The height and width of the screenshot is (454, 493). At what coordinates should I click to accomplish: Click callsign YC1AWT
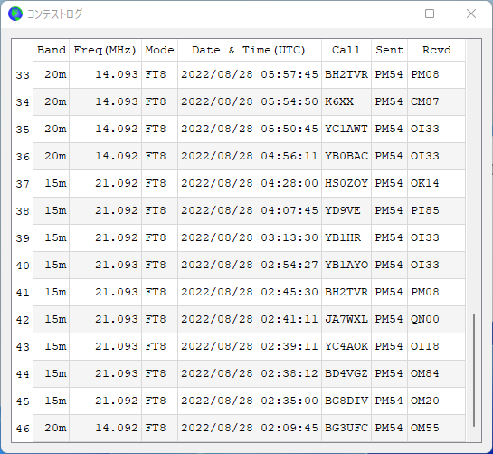point(346,129)
